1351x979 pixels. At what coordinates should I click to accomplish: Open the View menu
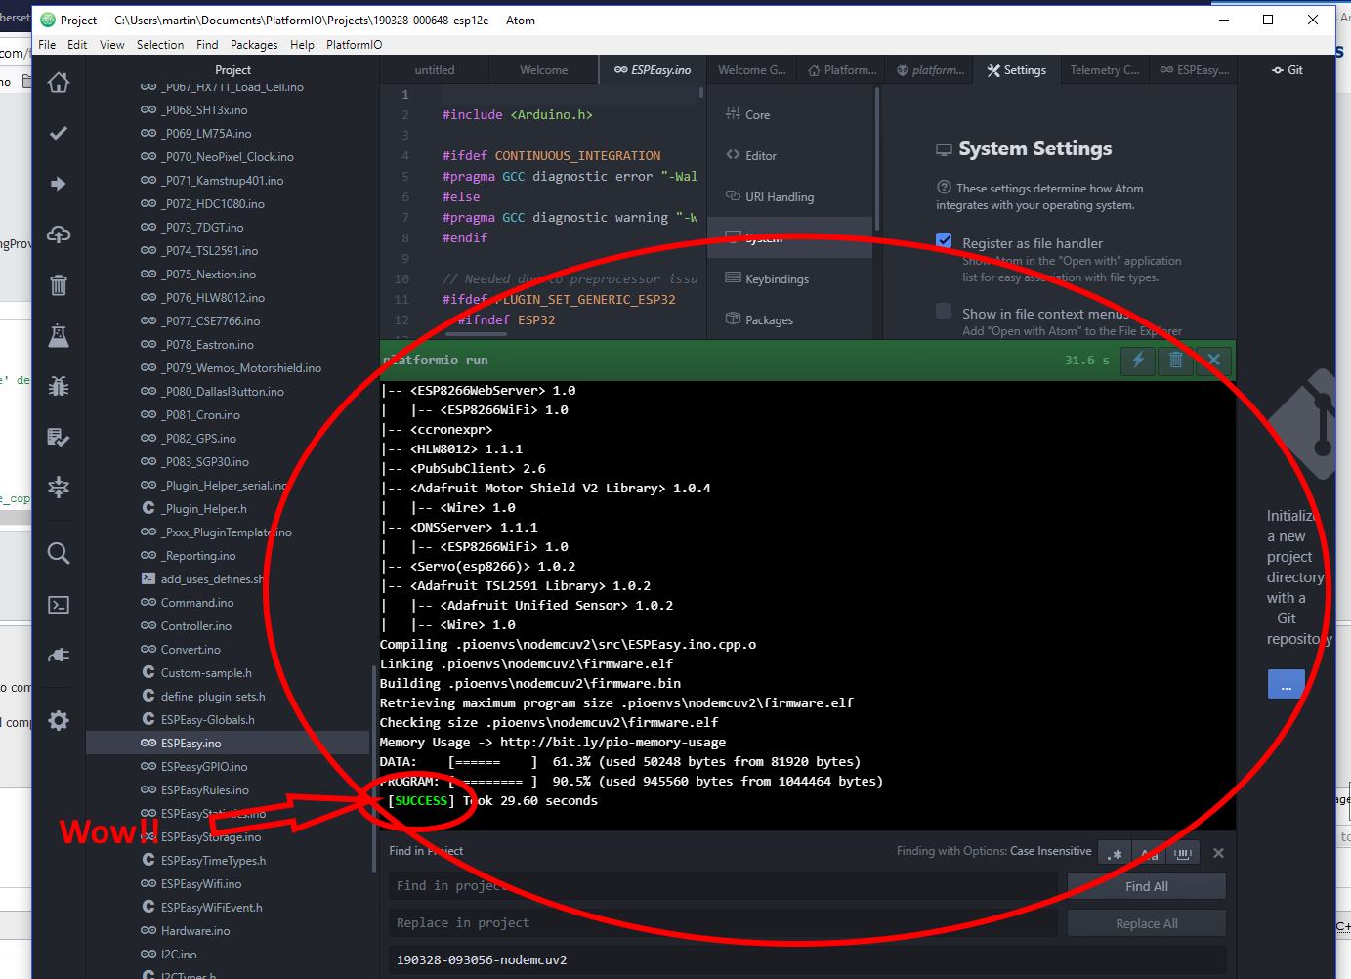112,45
